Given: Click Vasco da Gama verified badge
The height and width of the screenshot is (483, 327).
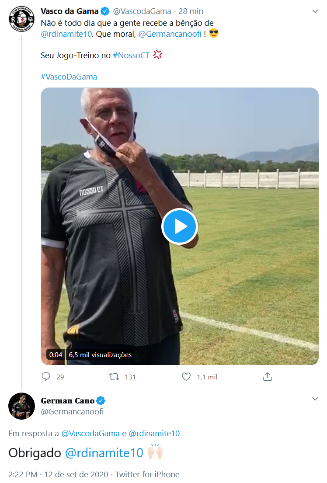Looking at the screenshot, I should point(105,11).
